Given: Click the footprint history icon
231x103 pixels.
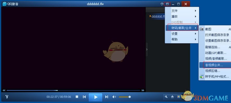Looking at the screenshot, I should tap(7, 97).
